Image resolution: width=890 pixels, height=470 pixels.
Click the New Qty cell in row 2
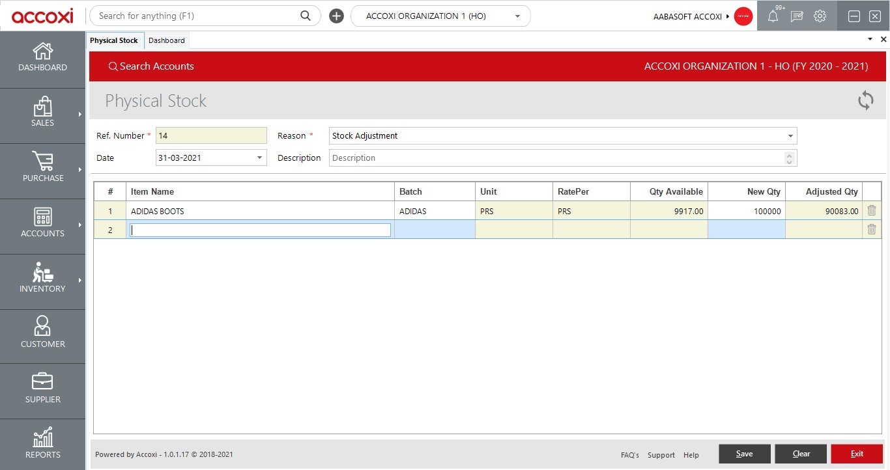pos(747,229)
